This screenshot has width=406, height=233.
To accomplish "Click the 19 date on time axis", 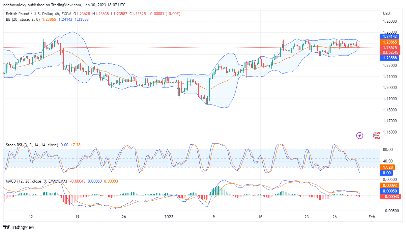I will (x=77, y=217).
